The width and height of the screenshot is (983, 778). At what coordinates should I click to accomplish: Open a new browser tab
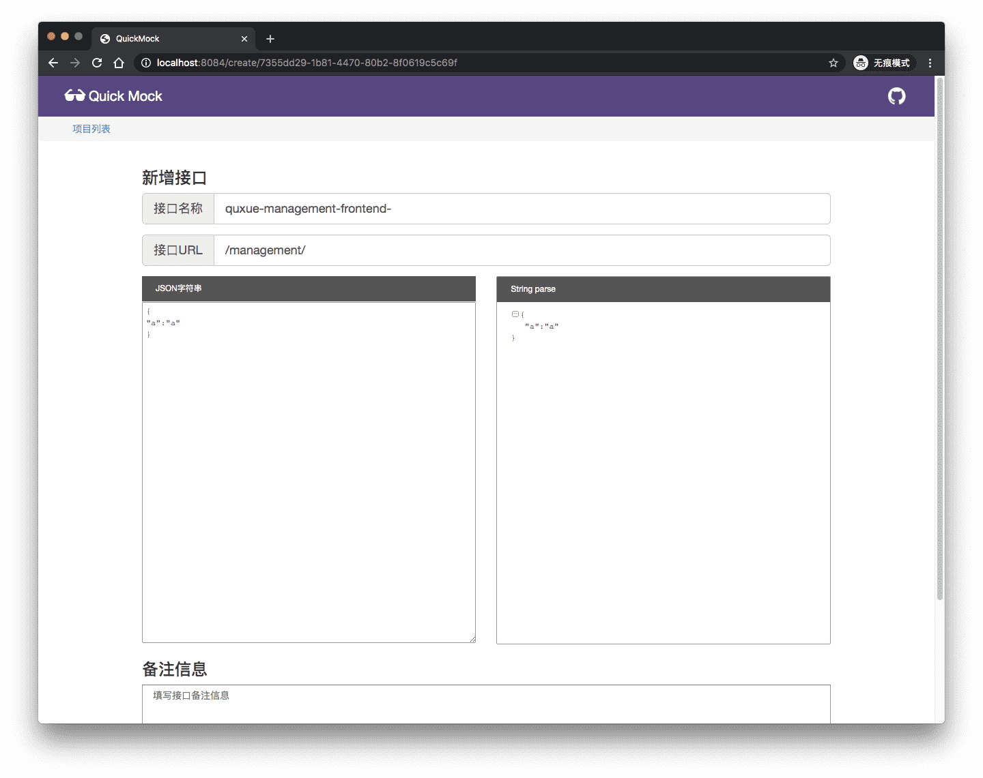270,39
